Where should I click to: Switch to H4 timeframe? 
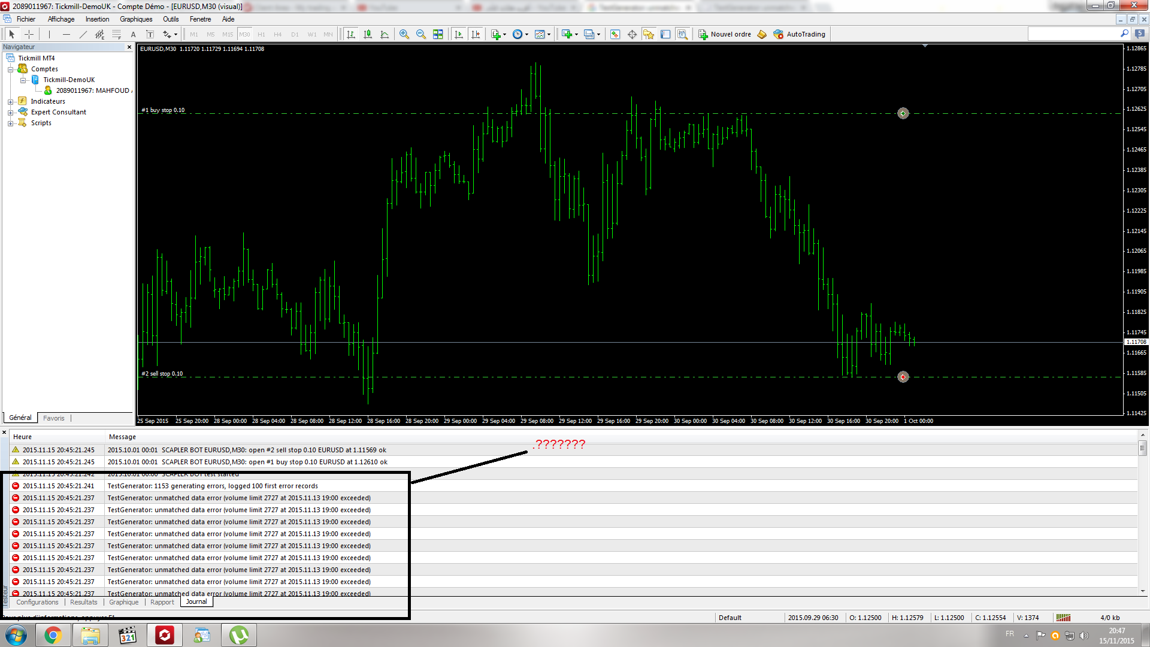click(x=278, y=34)
